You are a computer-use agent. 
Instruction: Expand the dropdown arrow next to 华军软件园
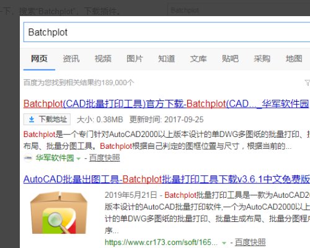coord(78,159)
